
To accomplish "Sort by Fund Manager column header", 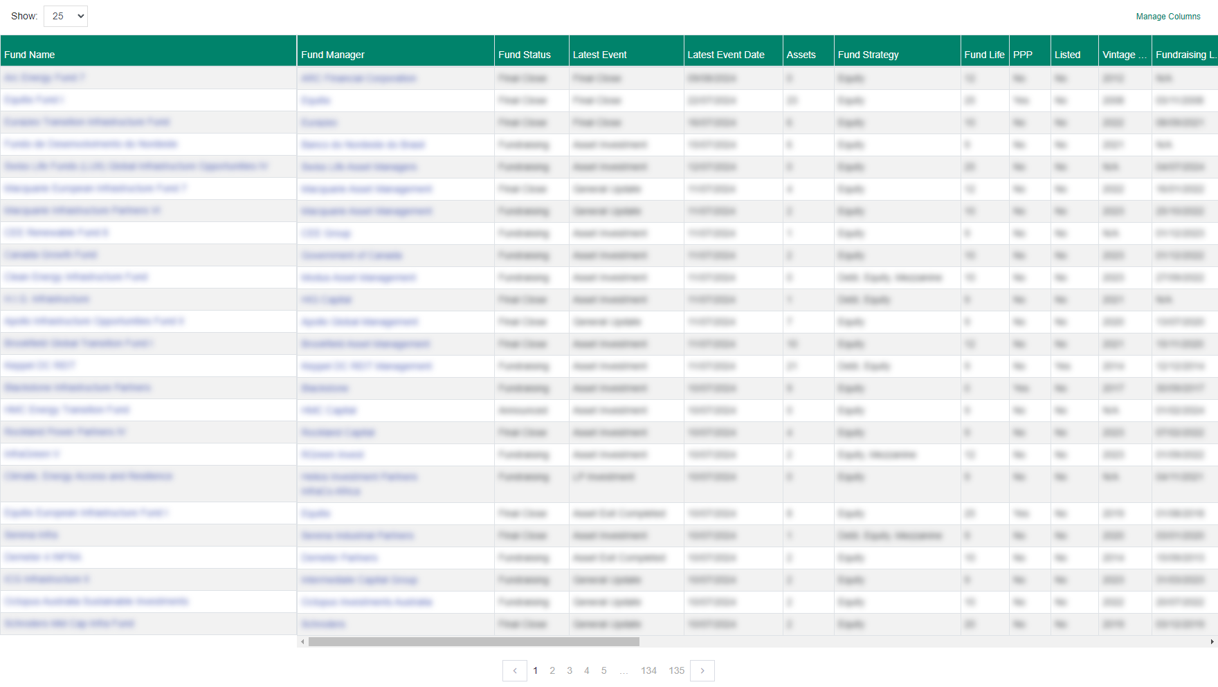I will coord(332,55).
